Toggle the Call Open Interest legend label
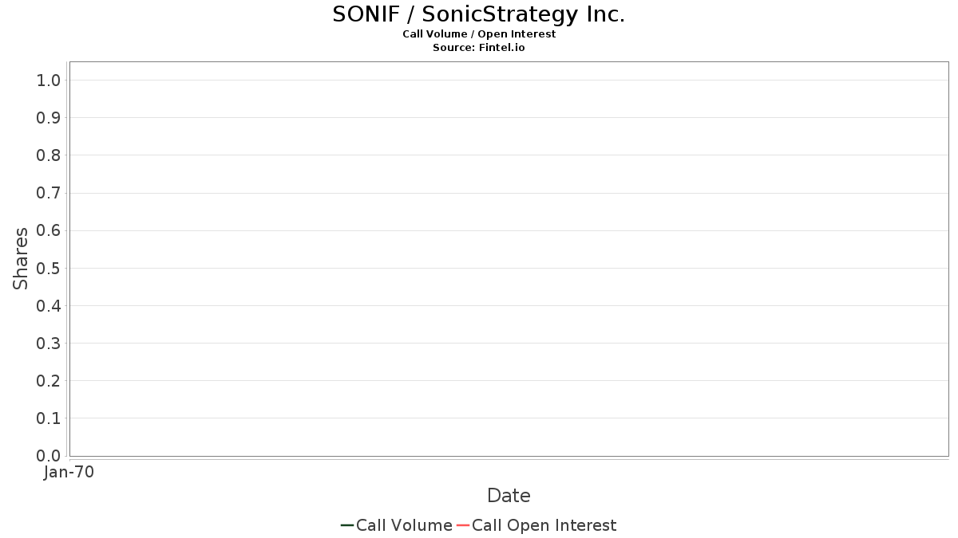This screenshot has height=538, width=958. click(x=544, y=525)
